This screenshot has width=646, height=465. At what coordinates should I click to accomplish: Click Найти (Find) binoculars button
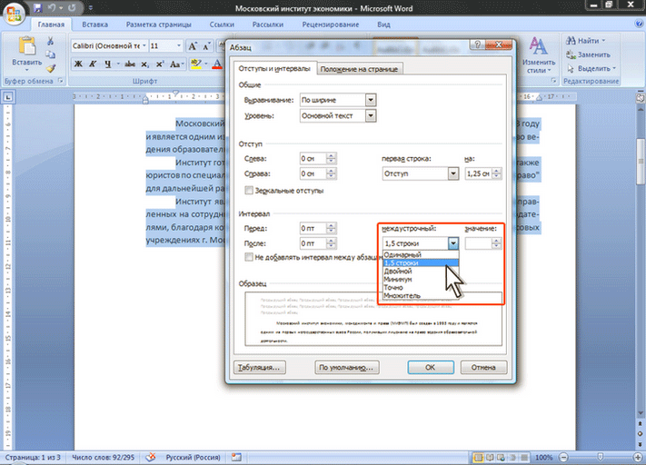[586, 41]
